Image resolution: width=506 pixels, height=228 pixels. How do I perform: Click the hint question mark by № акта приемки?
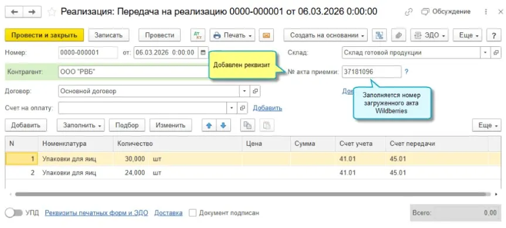[x=406, y=72]
